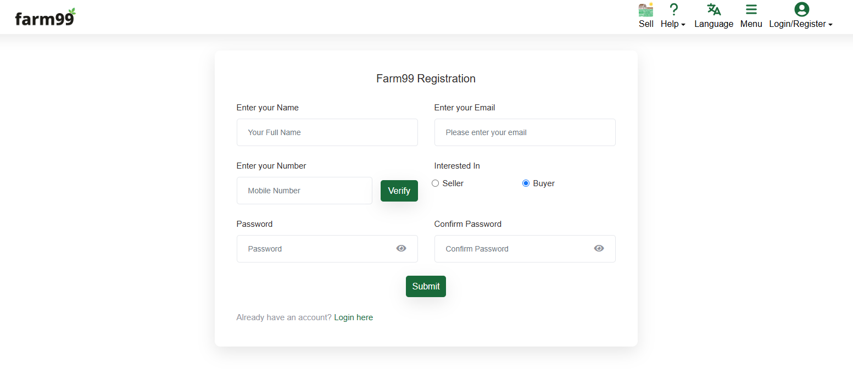Select the Buyer radio option
The width and height of the screenshot is (853, 374).
(526, 183)
